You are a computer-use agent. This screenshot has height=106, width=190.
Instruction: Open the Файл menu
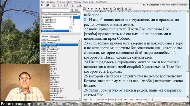coord(43,2)
